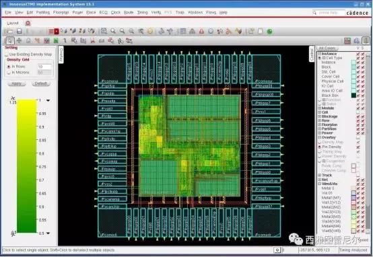The image size is (373, 257).
Task: Select the arrow pointer select tool
Action: [9, 41]
